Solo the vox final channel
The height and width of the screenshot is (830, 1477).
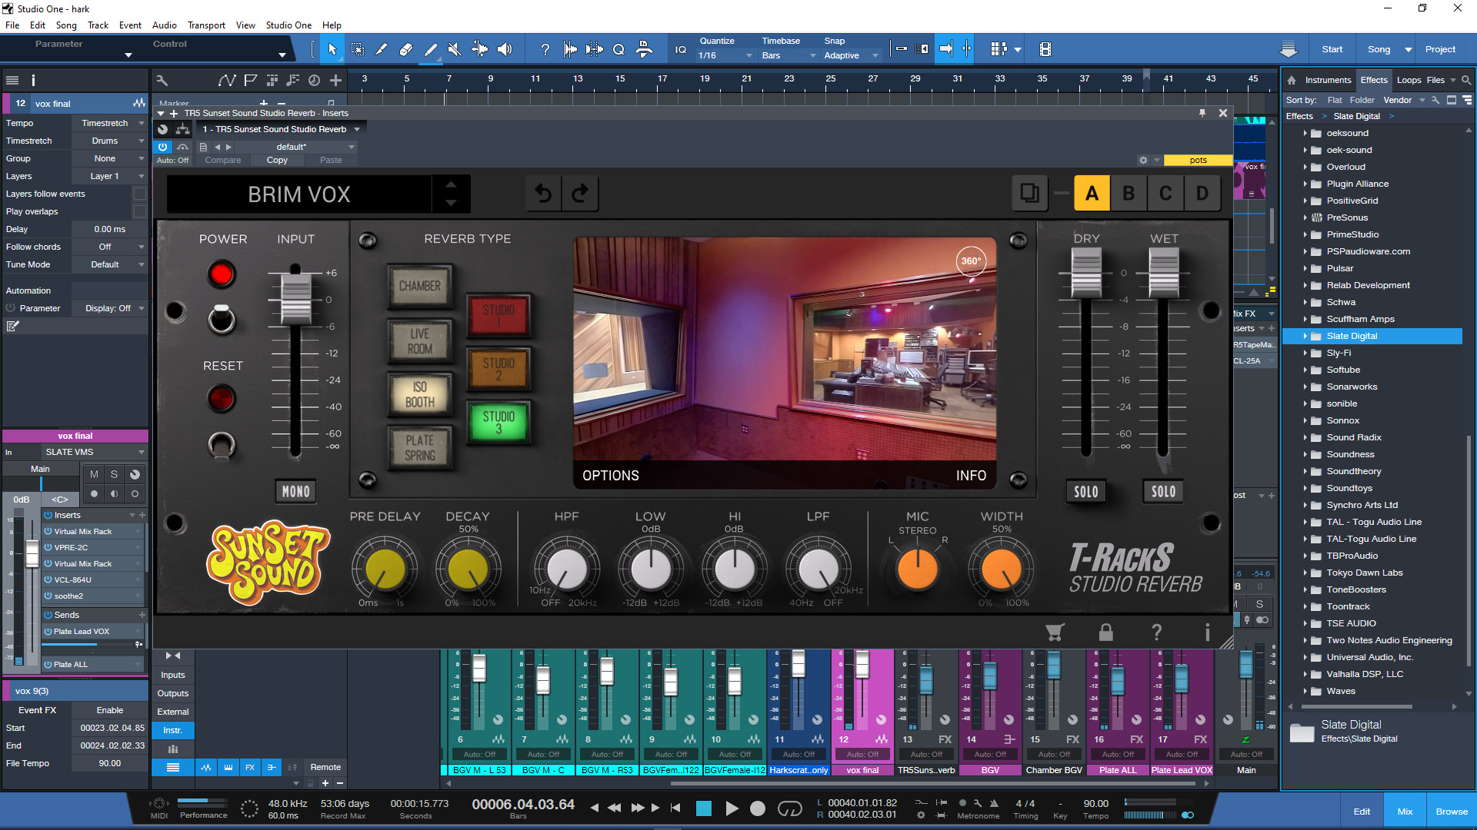pos(114,474)
